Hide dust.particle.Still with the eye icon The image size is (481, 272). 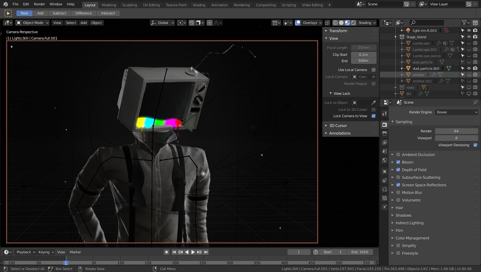pos(469,68)
